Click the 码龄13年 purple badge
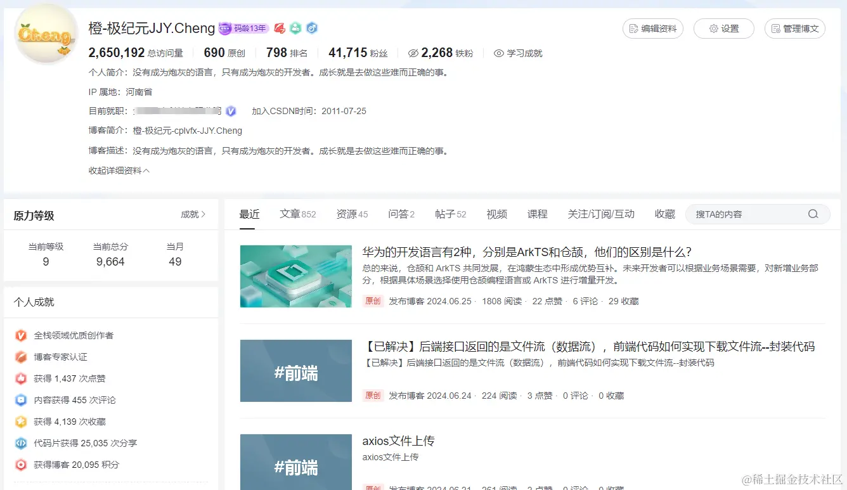The width and height of the screenshot is (847, 490). tap(243, 29)
